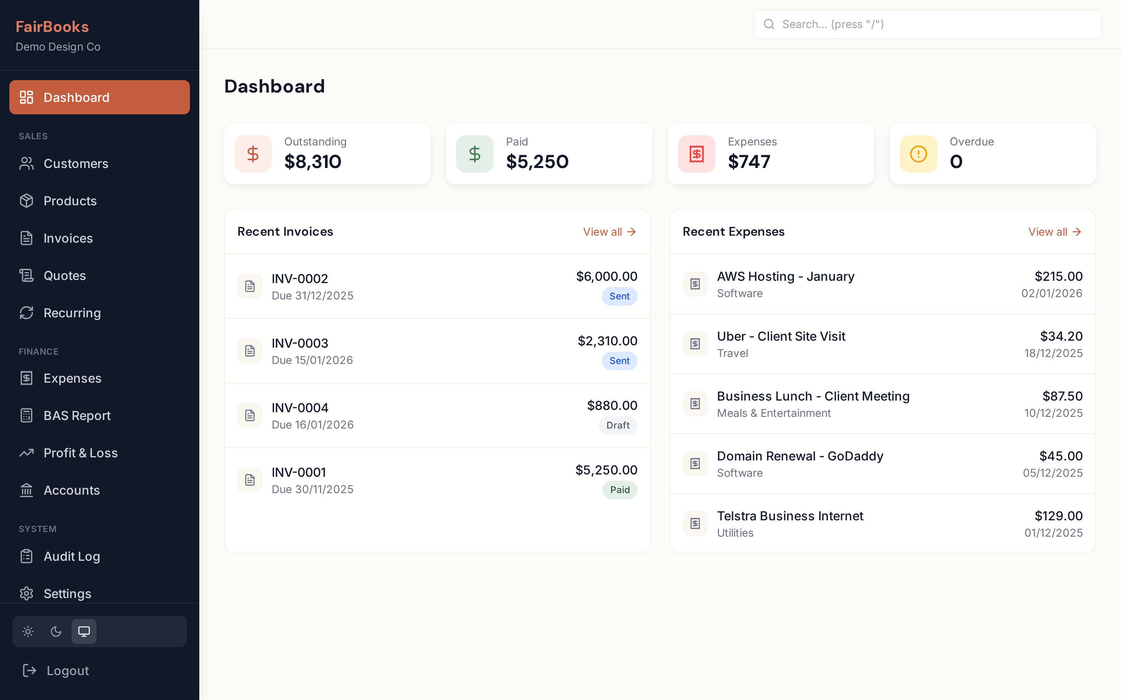This screenshot has height=700, width=1121.
Task: Select the system theme monitor option
Action: pyautogui.click(x=84, y=631)
